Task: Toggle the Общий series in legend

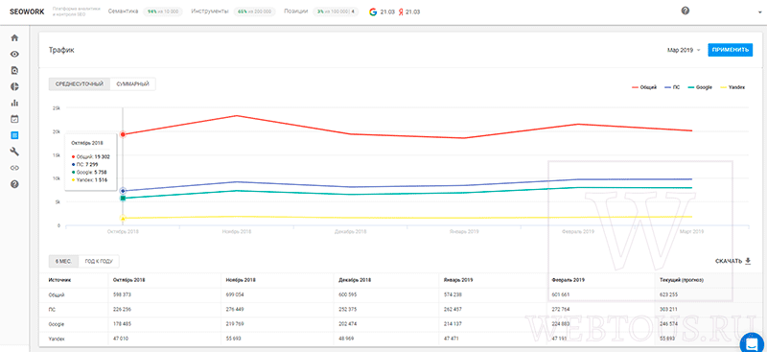Action: point(644,87)
